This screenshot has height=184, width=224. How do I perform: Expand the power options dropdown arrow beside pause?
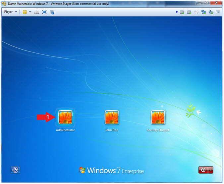click(x=30, y=12)
